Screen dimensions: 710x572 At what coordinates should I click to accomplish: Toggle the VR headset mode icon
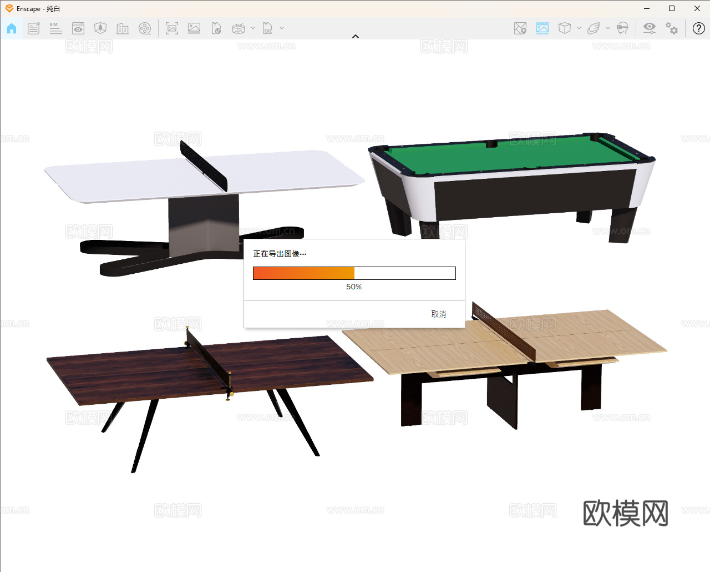[623, 28]
